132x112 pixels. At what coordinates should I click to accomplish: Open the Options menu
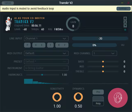pyautogui.click(x=8, y=3)
